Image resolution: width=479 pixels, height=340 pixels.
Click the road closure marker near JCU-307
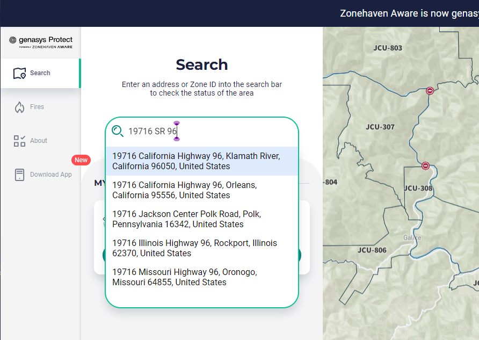(x=430, y=91)
